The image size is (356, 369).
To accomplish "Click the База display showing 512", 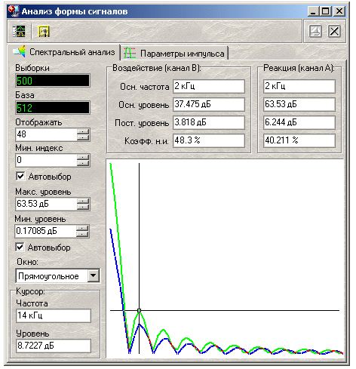I will tap(53, 108).
